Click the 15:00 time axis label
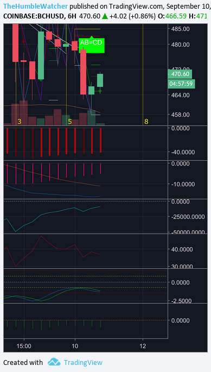This screenshot has width=211, height=372. pos(24,346)
